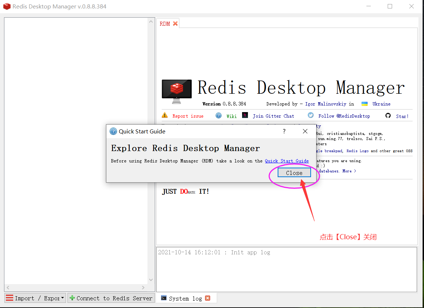Click the connections panel scroll-down arrow
424x308 pixels.
pyautogui.click(x=151, y=280)
